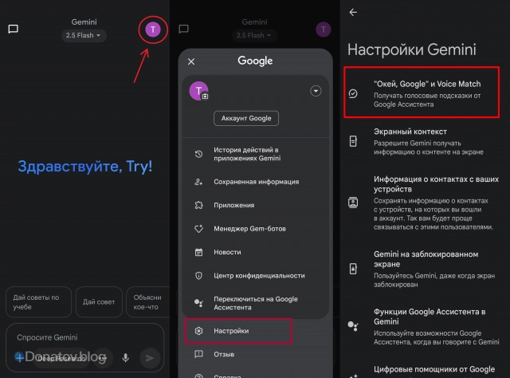This screenshot has height=378, width=510.
Task: Click the locked phone icon beside 'Gemini на заблокированном экране'
Action: pyautogui.click(x=353, y=269)
